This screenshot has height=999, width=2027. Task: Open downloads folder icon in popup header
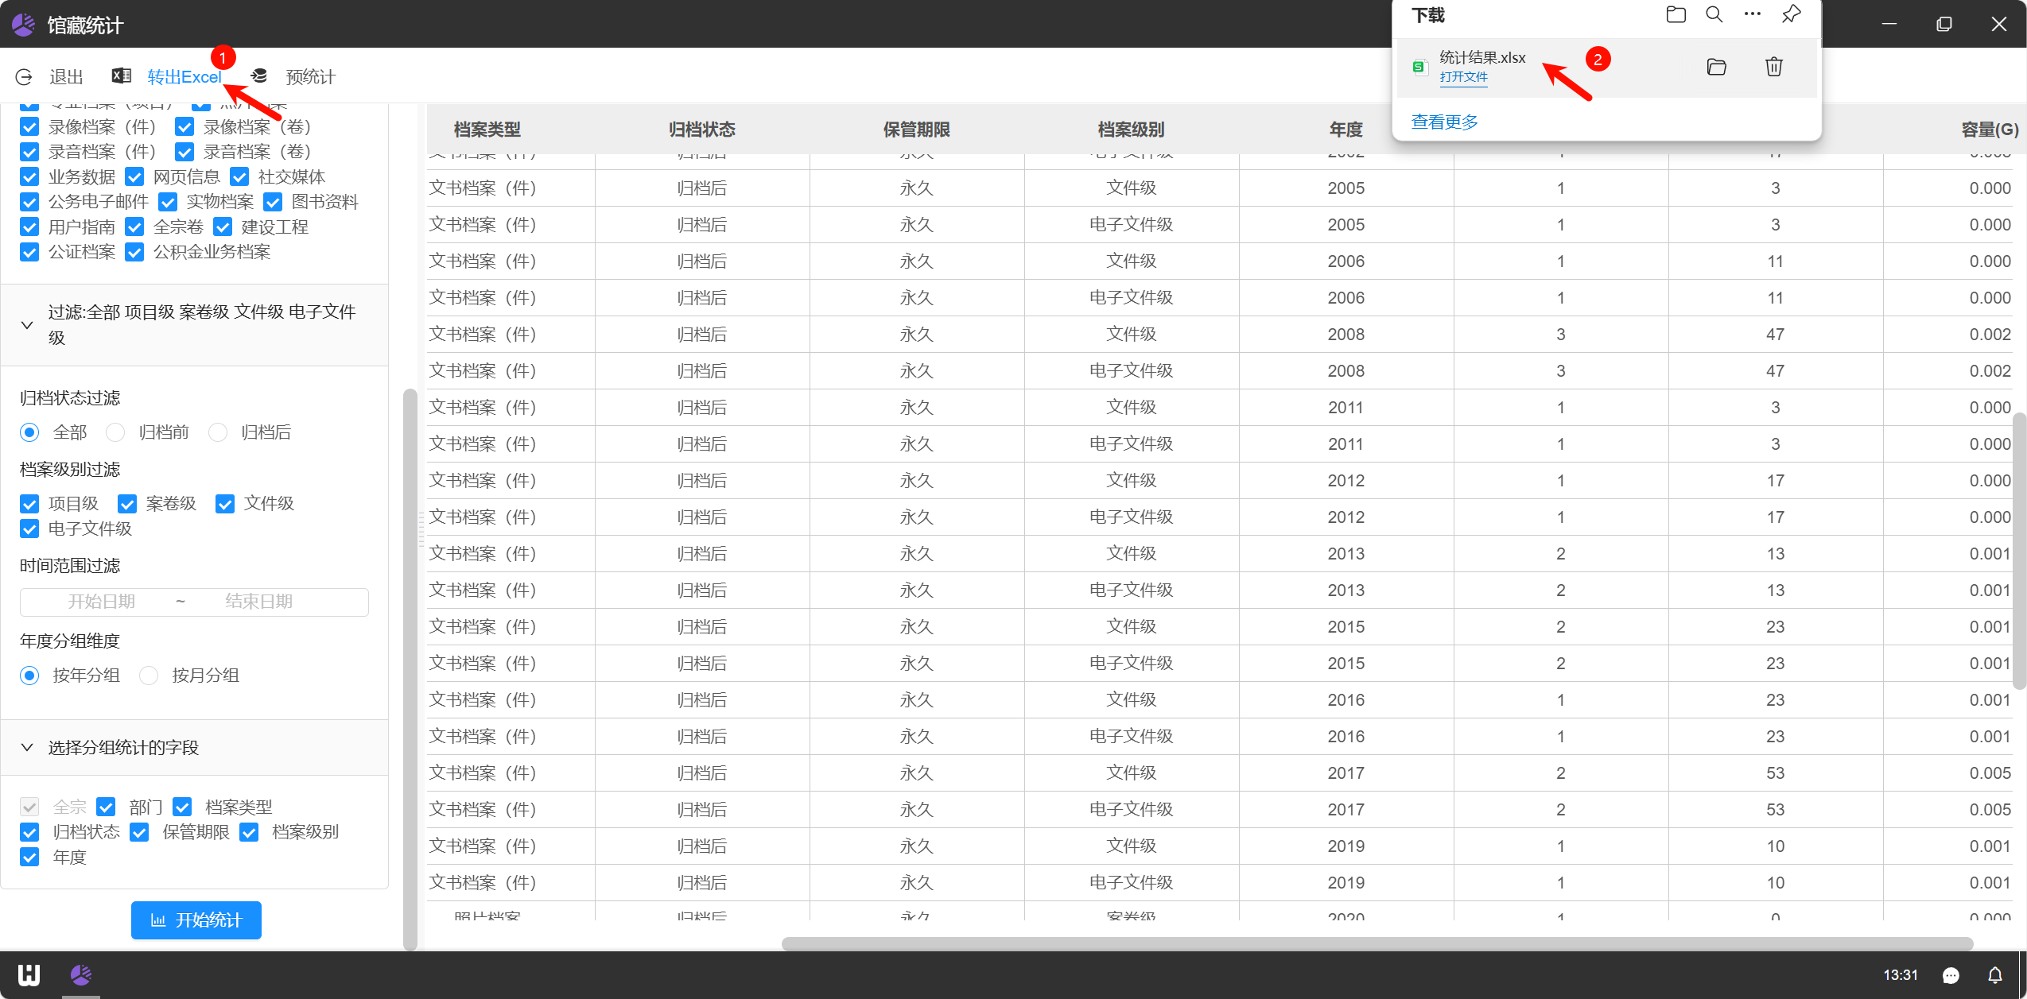coord(1676,14)
